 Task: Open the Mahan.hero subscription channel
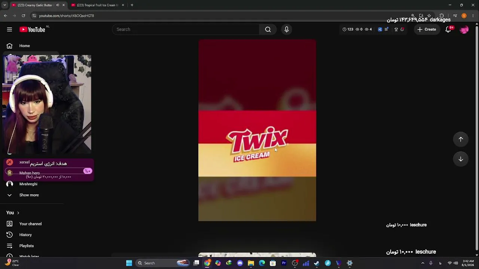(x=30, y=173)
